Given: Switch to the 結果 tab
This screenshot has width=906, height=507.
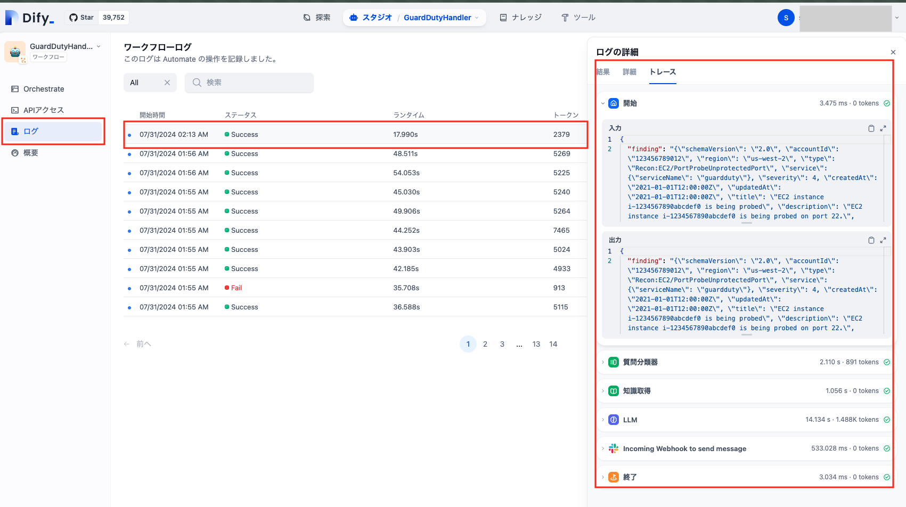Looking at the screenshot, I should click(603, 72).
